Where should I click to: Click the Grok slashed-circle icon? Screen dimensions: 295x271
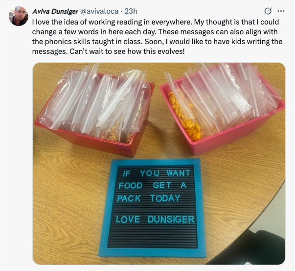coord(268,11)
